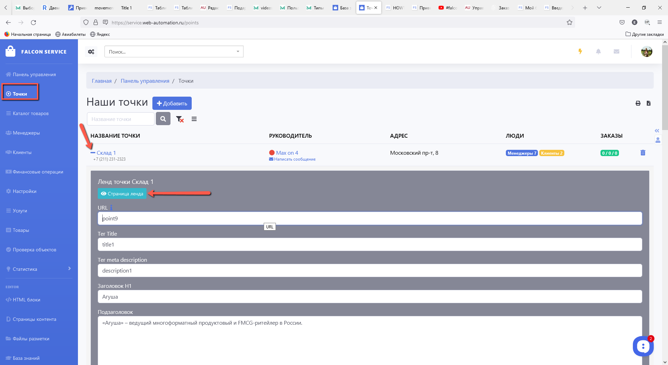Open Каталог товаров in sidebar
Image resolution: width=668 pixels, height=365 pixels.
click(31, 113)
